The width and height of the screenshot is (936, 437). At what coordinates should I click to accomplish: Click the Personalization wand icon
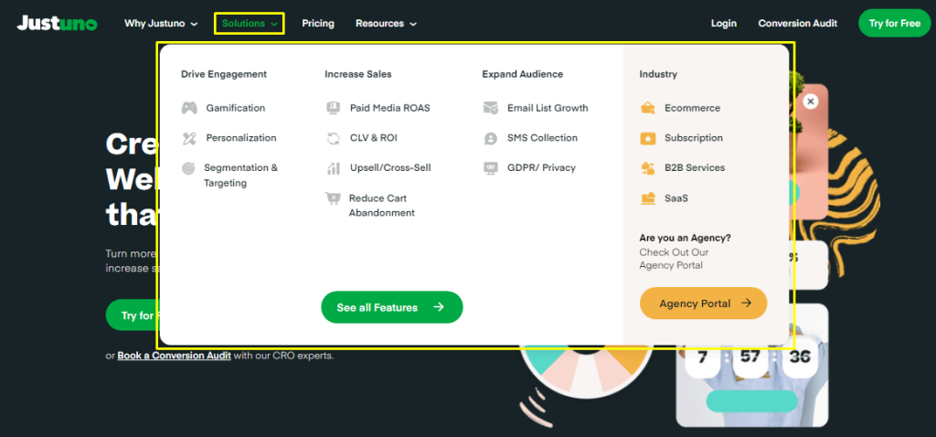click(189, 138)
